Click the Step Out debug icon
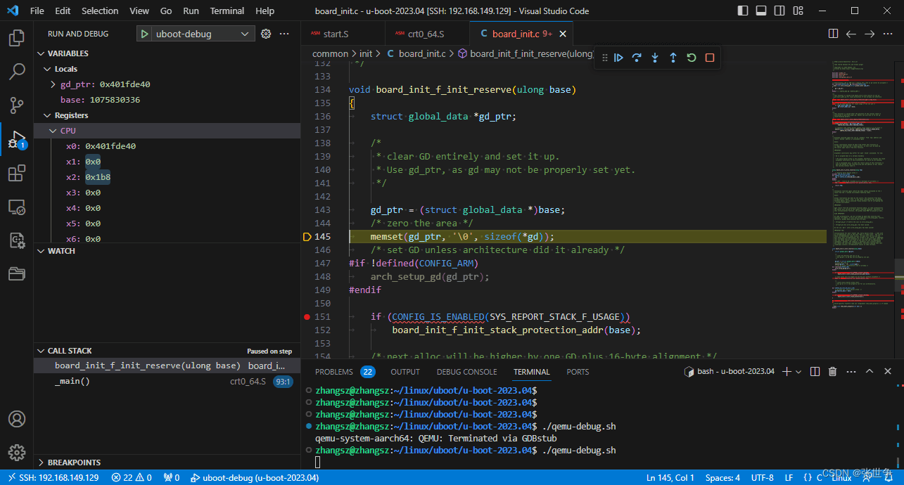 673,58
